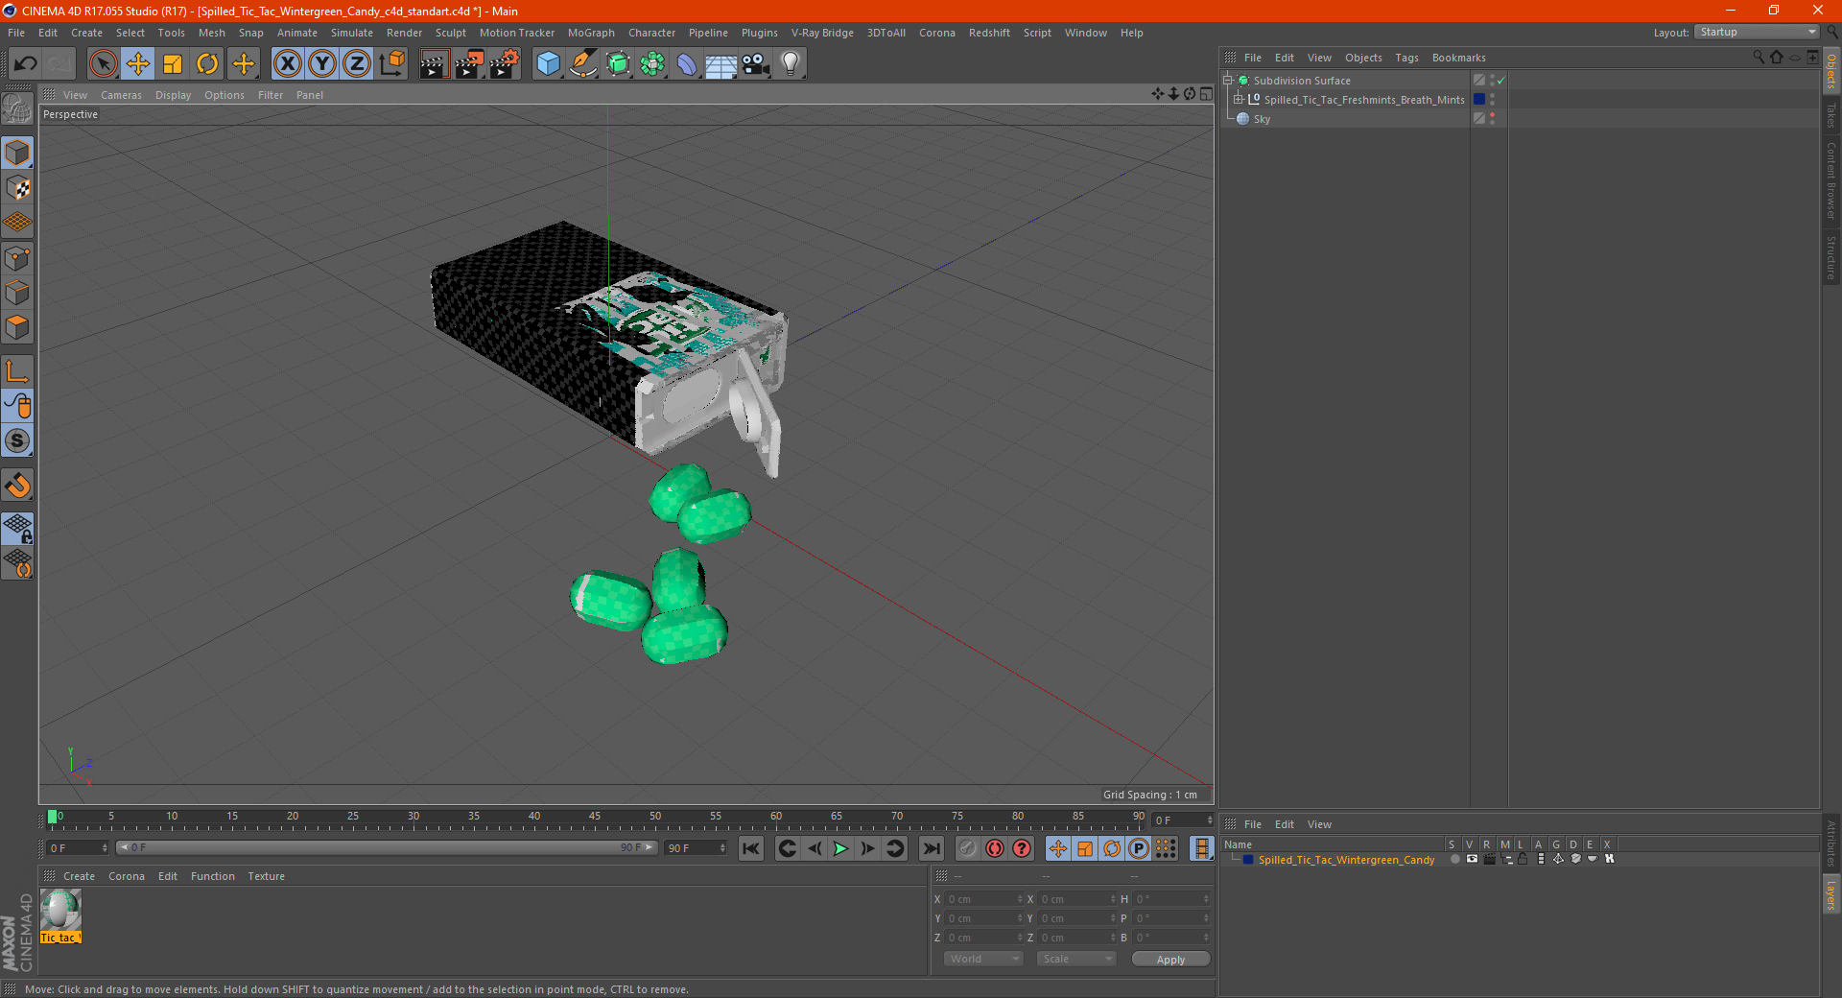Open the Layout Startup dropdown
This screenshot has height=998, width=1842.
[1757, 32]
